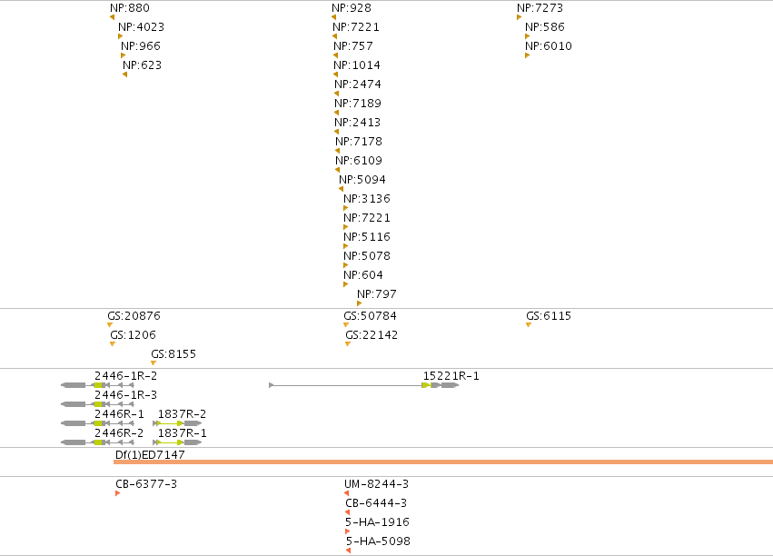Select insertion CB-6444-3

[348, 512]
